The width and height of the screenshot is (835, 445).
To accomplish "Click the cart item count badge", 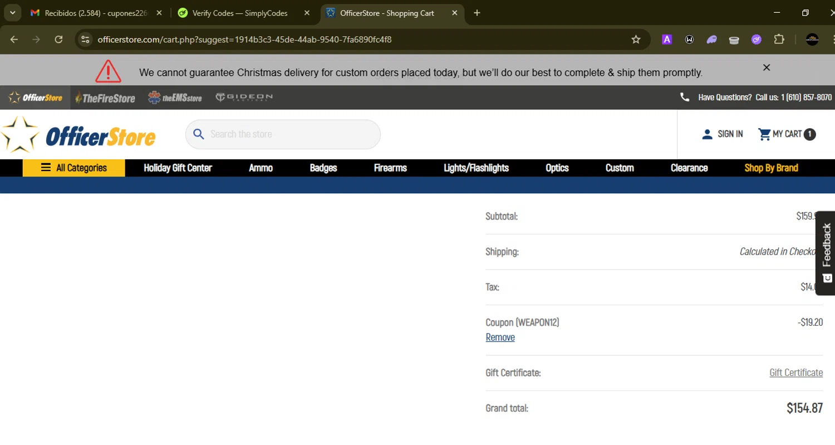I will pyautogui.click(x=810, y=134).
